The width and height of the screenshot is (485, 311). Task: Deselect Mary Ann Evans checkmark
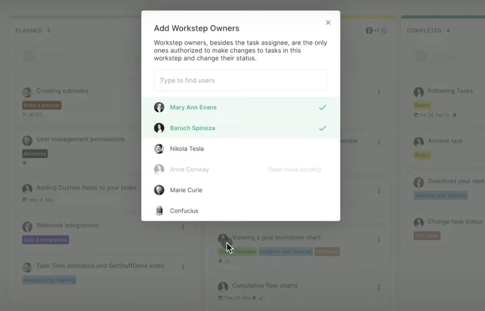(322, 107)
